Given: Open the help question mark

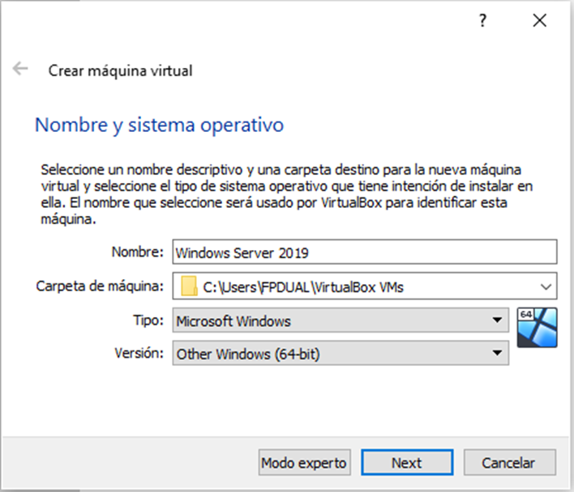Looking at the screenshot, I should [483, 20].
